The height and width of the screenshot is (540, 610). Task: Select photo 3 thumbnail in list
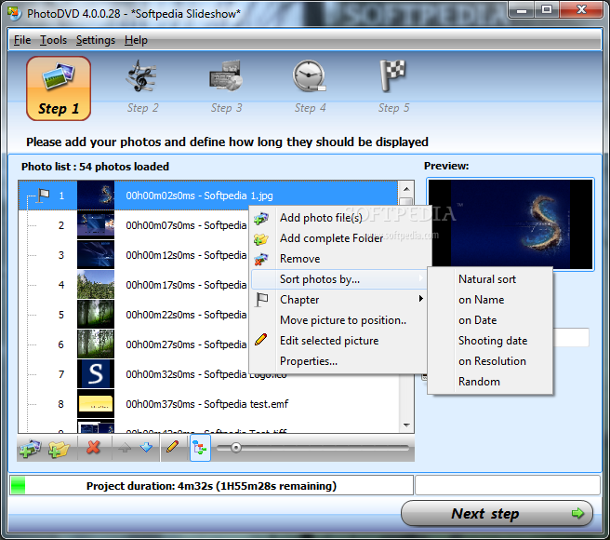click(96, 255)
